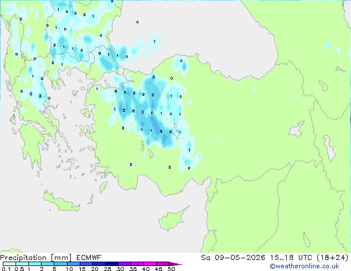
Task: Pick the 25–30 mm navy swatch
Action: [111, 264]
